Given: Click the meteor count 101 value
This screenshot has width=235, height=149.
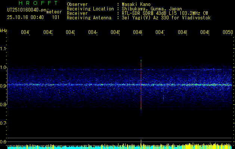Looking at the screenshot, I should [x=56, y=18].
